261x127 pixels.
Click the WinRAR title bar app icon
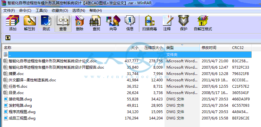[3, 3]
